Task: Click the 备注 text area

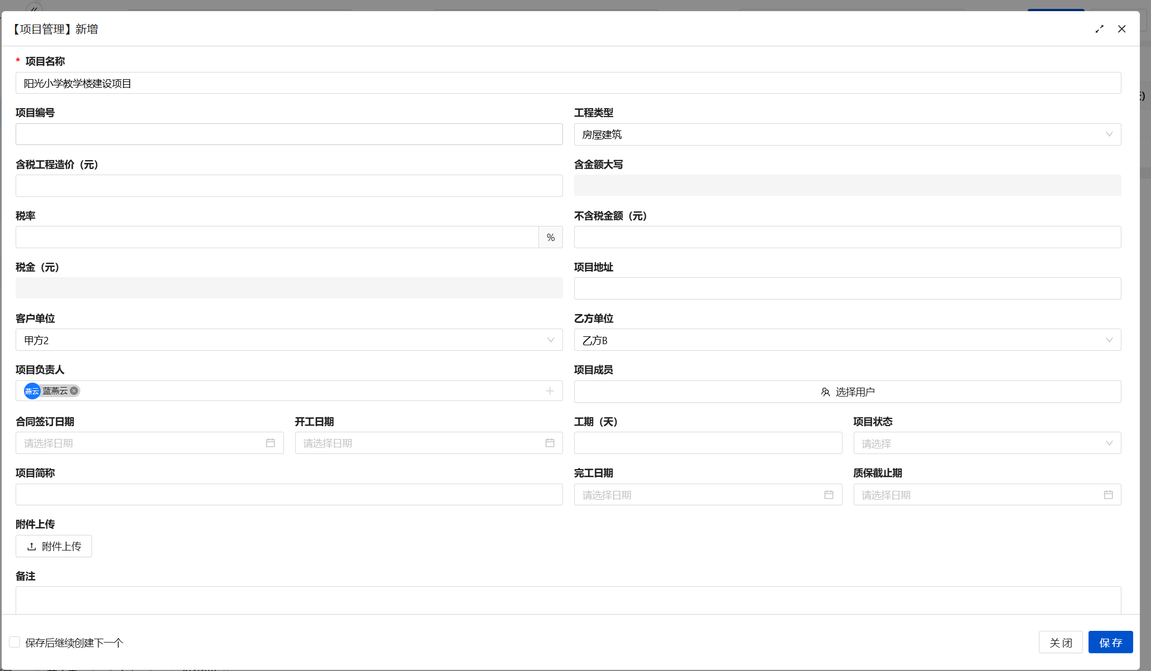Action: pos(568,600)
